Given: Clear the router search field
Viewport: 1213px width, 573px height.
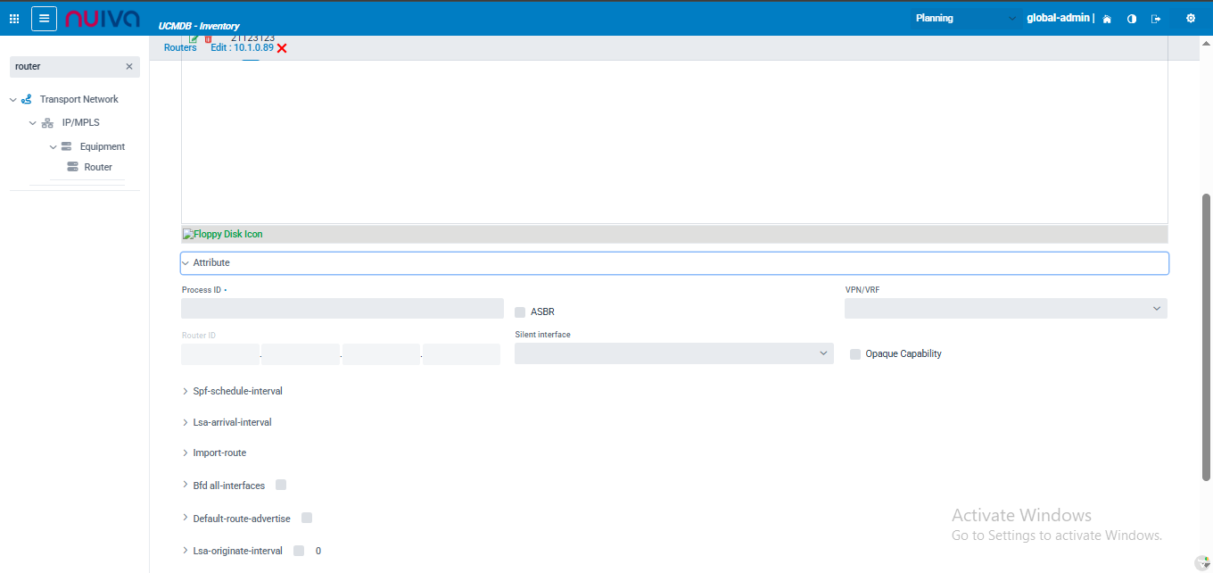Looking at the screenshot, I should click(129, 67).
